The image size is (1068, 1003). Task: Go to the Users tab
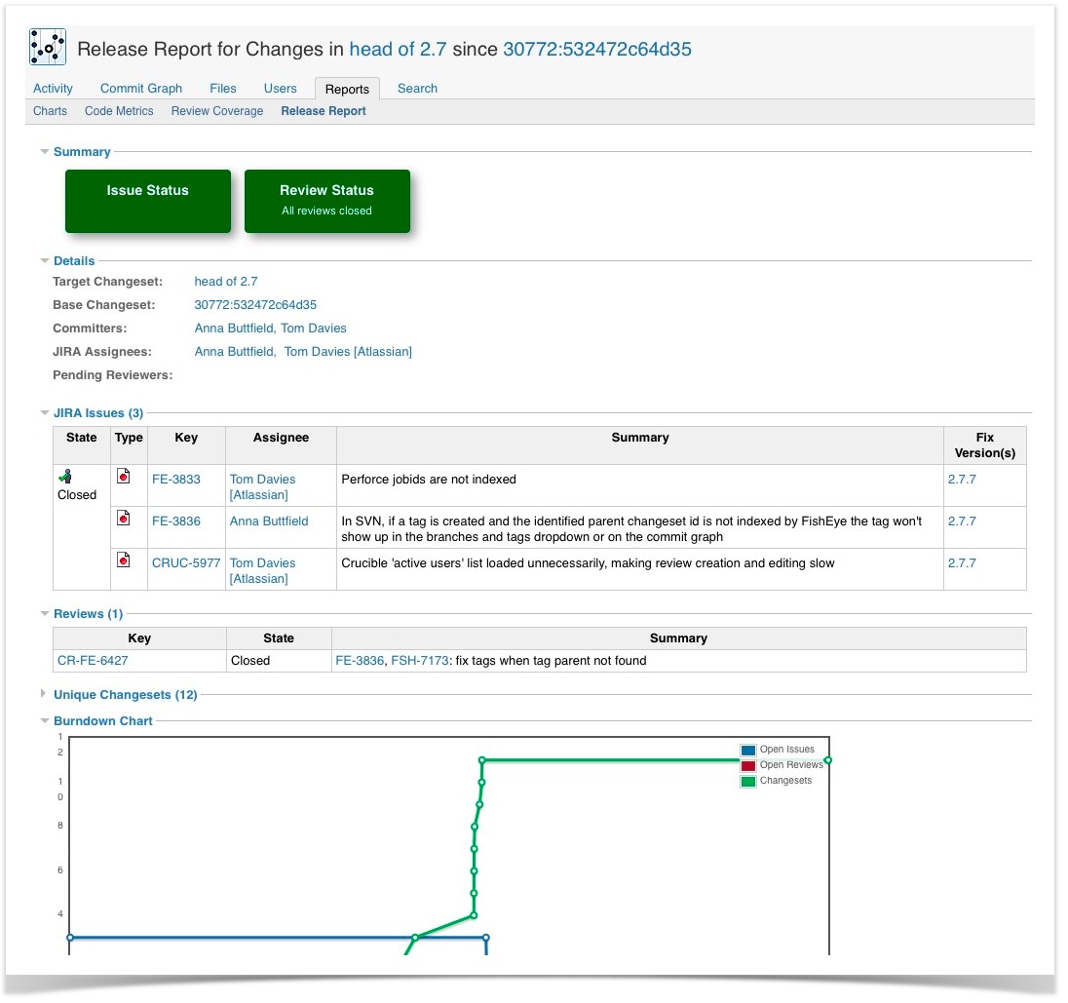[280, 89]
